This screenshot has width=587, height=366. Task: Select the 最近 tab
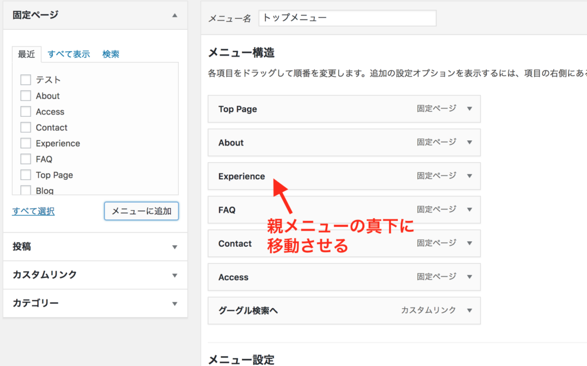click(x=26, y=54)
